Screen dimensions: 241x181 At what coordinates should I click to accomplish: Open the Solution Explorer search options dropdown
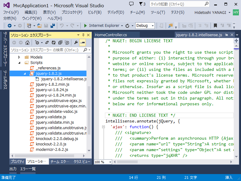coord(89,50)
